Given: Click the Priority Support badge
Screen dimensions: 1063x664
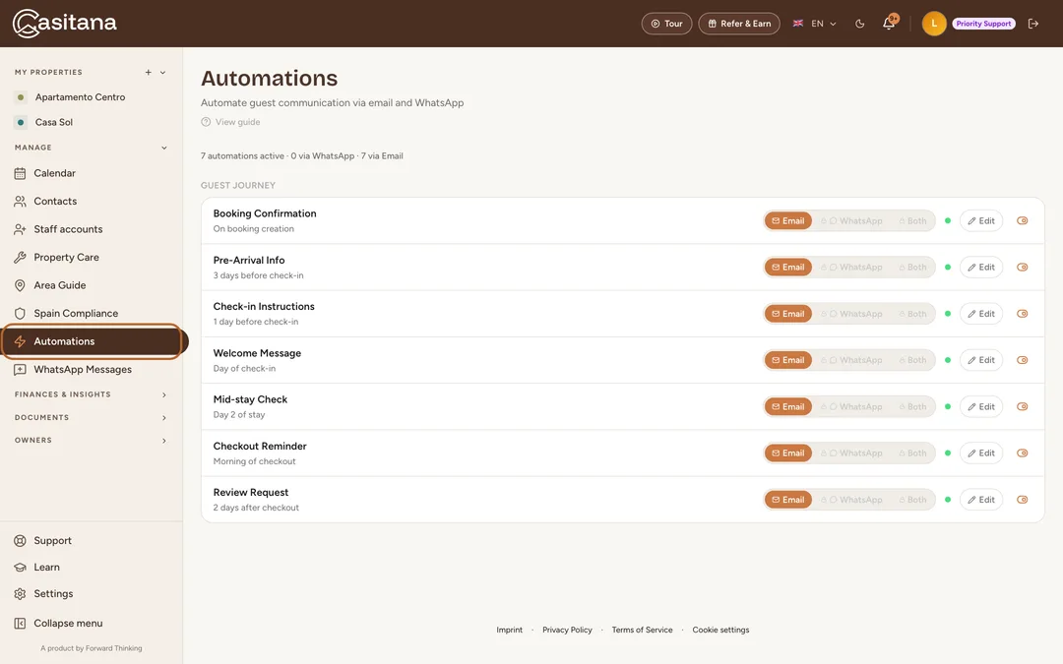Looking at the screenshot, I should pos(983,24).
